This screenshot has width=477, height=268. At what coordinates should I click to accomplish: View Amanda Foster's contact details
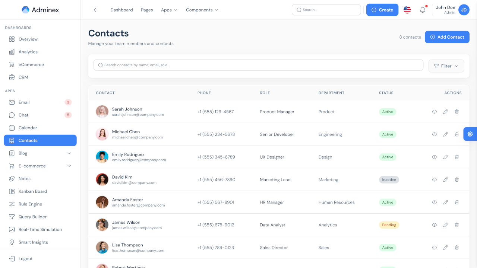(x=435, y=202)
